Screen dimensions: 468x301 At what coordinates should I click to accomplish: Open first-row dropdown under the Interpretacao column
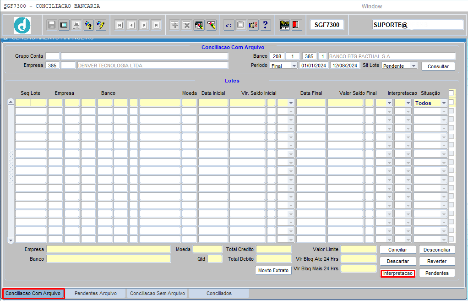tap(408, 103)
